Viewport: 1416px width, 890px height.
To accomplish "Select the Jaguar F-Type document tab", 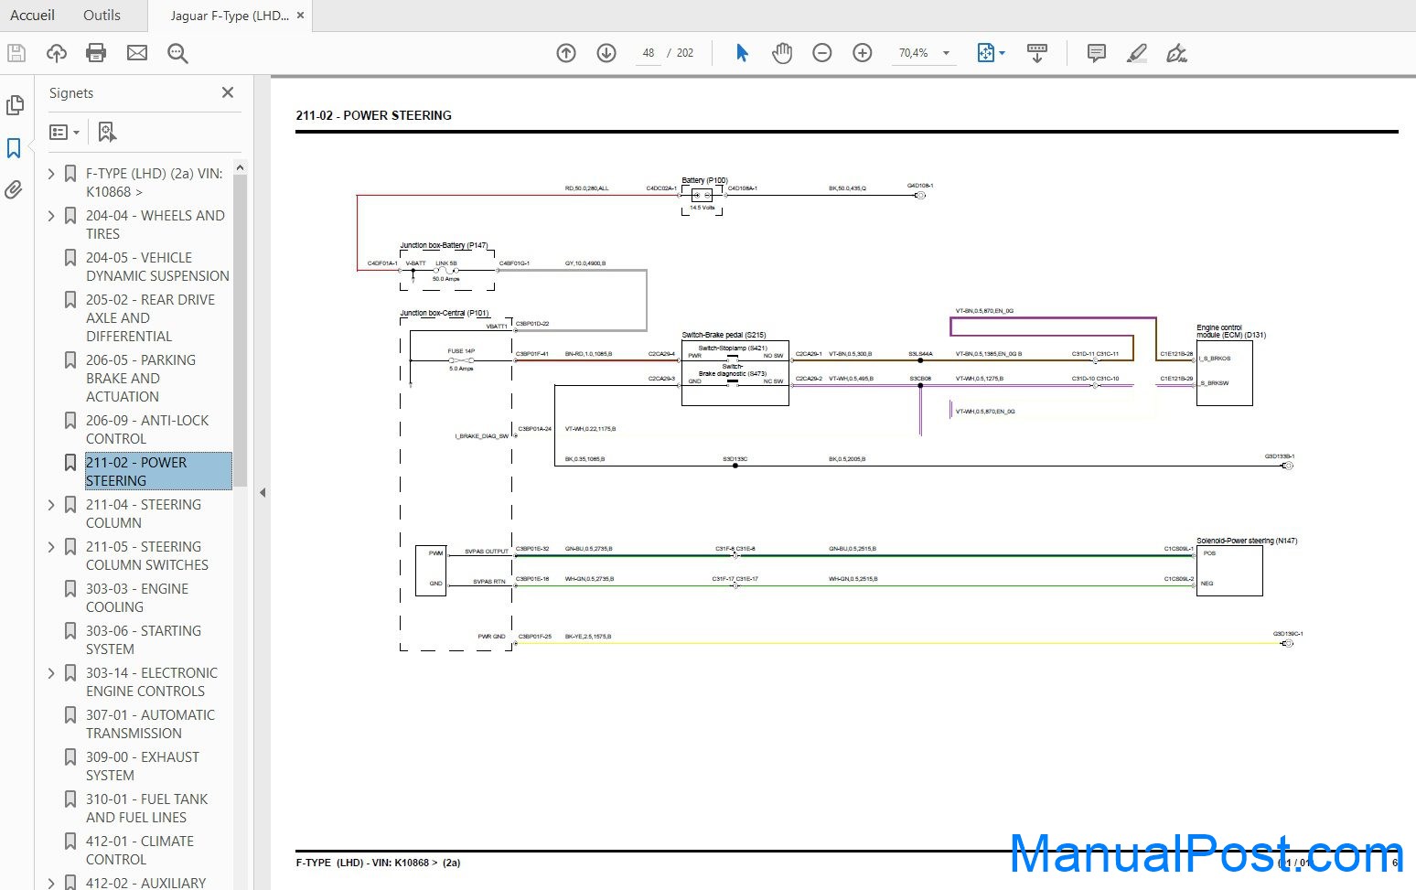I will [230, 16].
